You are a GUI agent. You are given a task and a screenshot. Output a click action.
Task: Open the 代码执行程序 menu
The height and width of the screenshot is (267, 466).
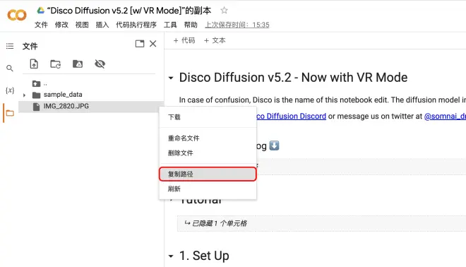point(136,25)
